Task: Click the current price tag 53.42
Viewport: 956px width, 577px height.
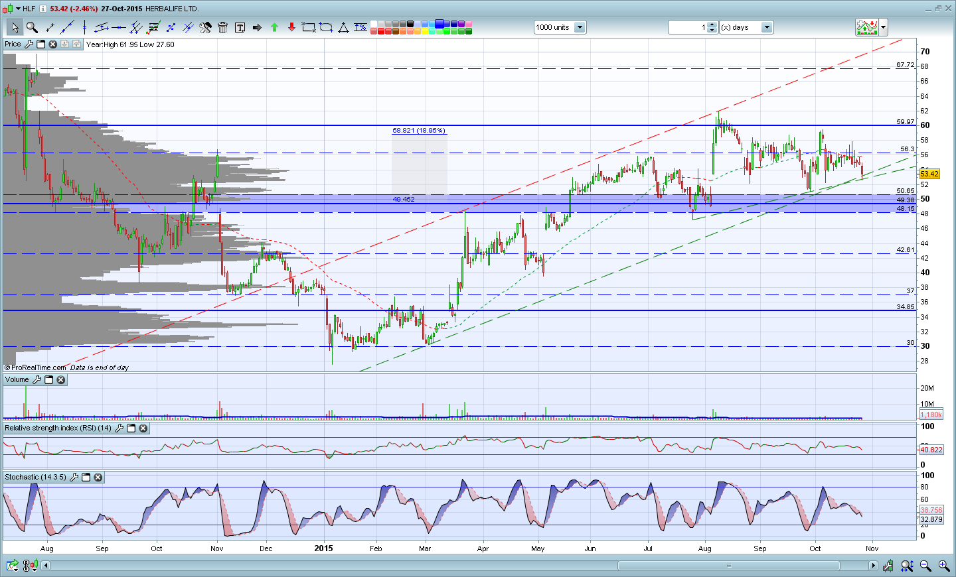Action: click(929, 174)
